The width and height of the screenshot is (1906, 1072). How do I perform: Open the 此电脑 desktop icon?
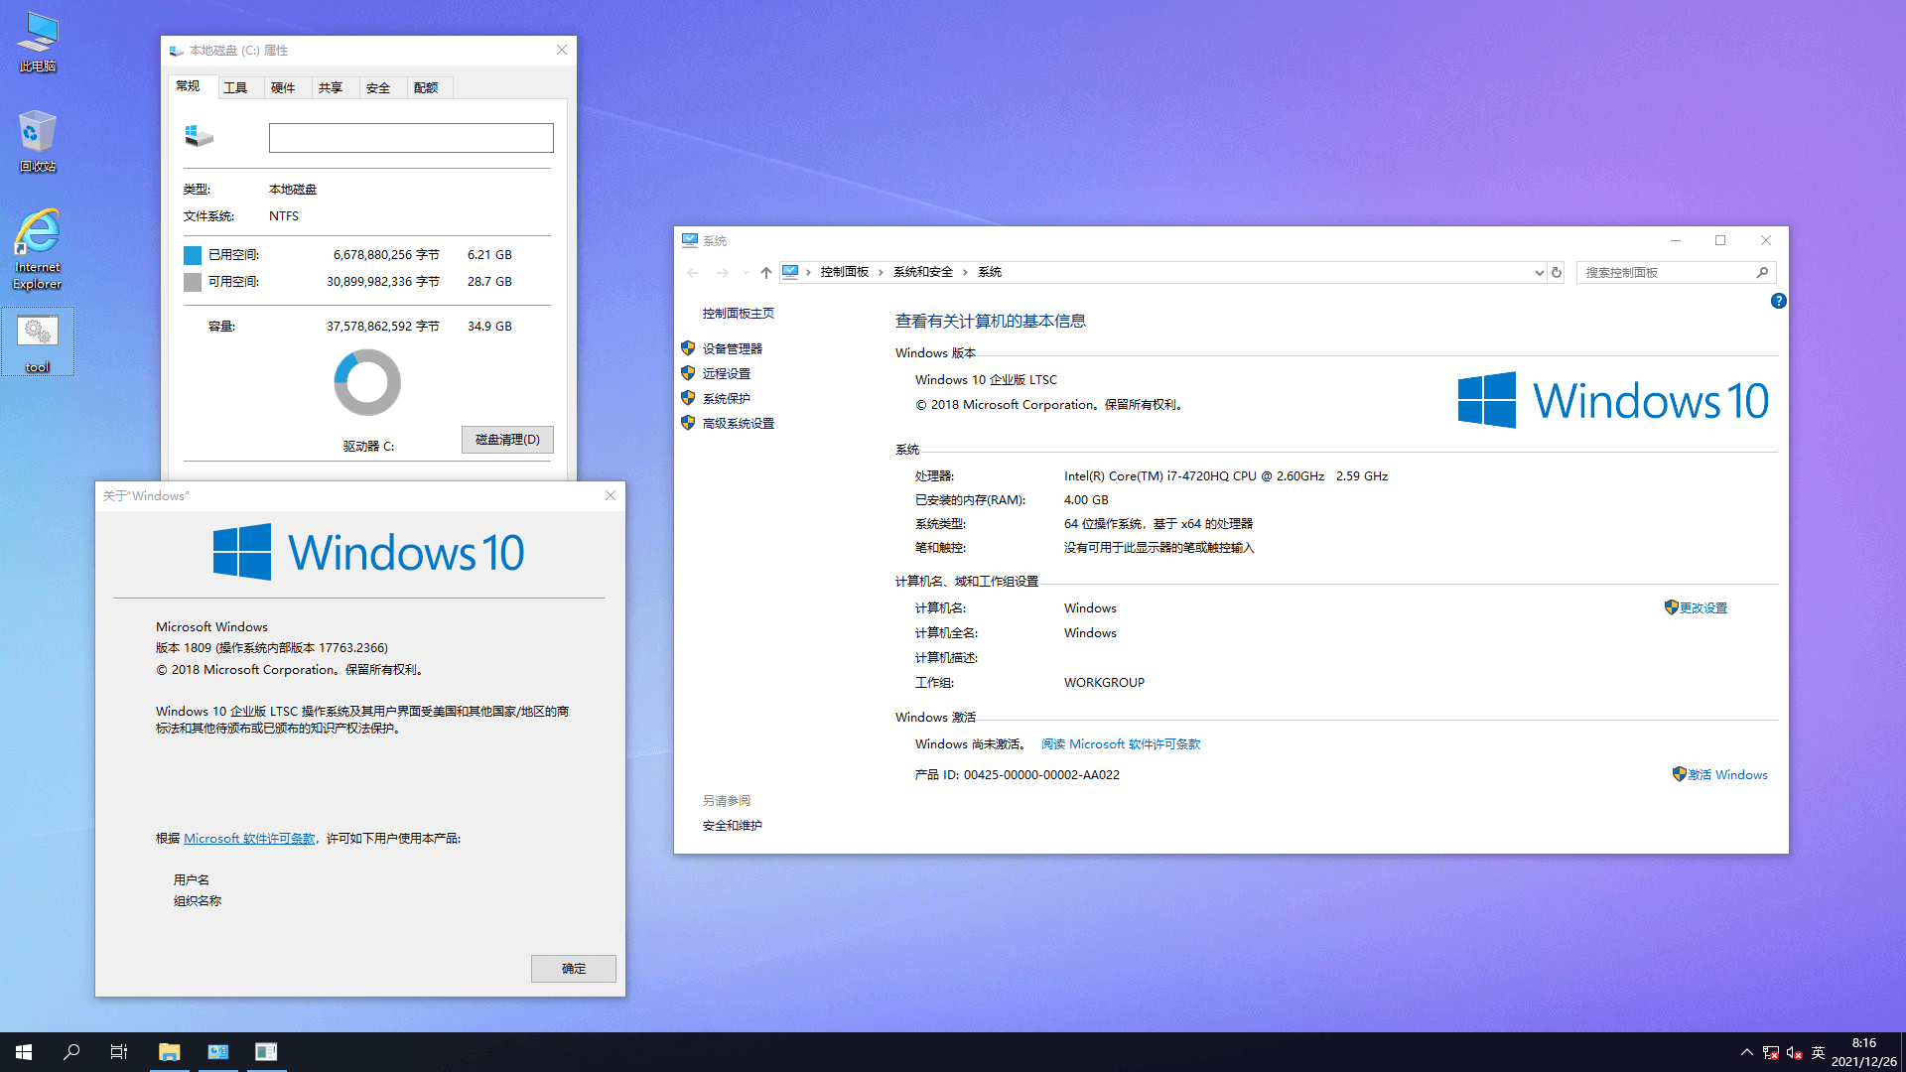38,42
